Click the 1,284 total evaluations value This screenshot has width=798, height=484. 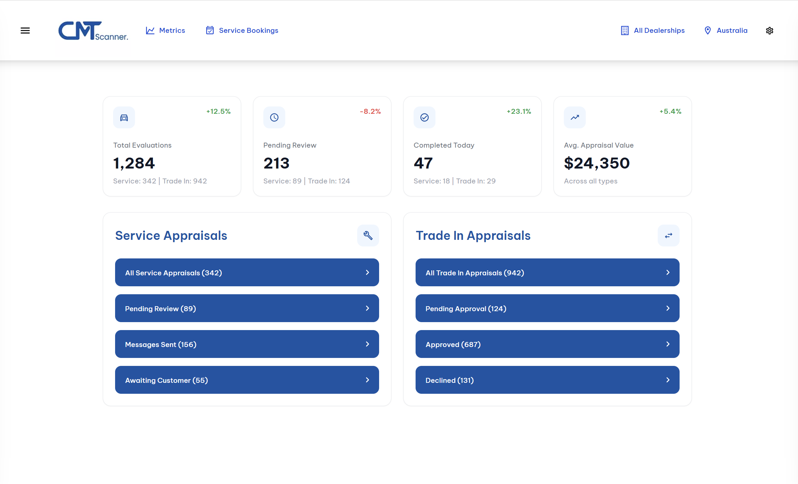(x=134, y=163)
